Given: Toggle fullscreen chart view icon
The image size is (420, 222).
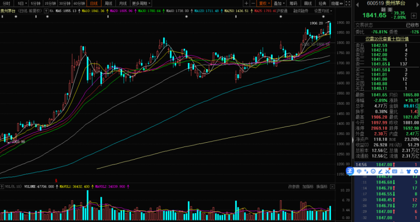Looking at the screenshot, I should tap(348, 3).
